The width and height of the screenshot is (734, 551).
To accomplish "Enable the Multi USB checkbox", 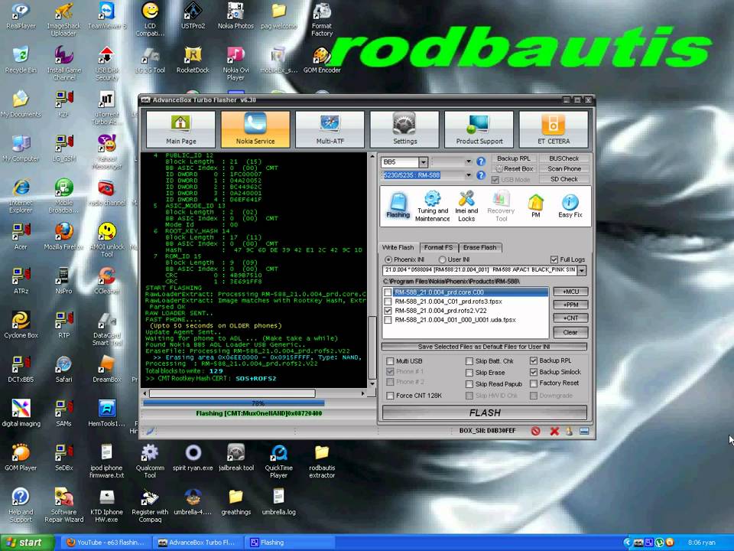I will (x=390, y=361).
